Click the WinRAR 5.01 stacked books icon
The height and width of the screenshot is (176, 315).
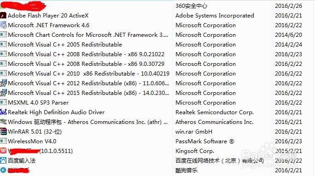[3, 132]
